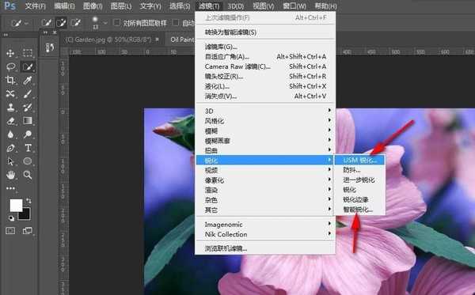Click 浏览联机滤镜... entry
The image size is (475, 295).
click(x=265, y=248)
